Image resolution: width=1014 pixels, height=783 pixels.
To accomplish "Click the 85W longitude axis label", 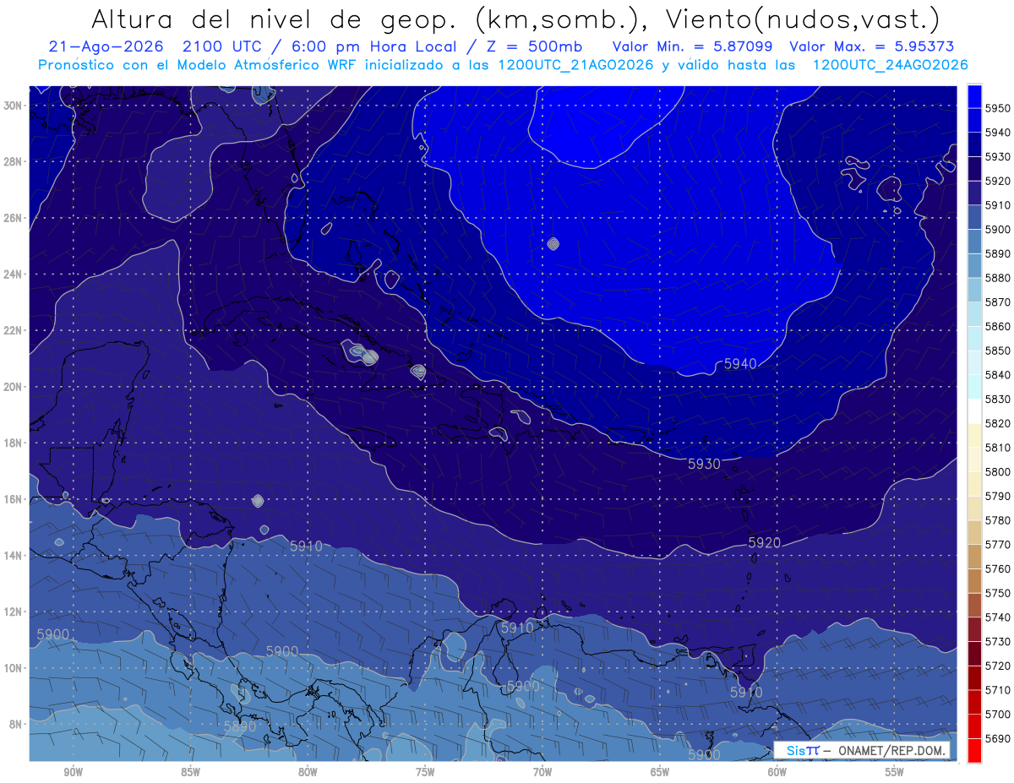I will click(x=190, y=772).
